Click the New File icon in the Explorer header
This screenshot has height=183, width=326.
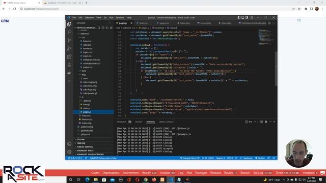click(99, 28)
